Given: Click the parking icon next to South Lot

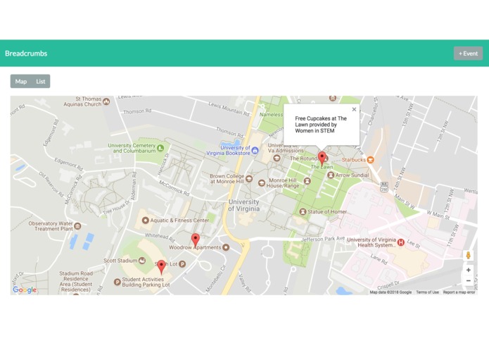Looking at the screenshot, I should pyautogui.click(x=182, y=264).
